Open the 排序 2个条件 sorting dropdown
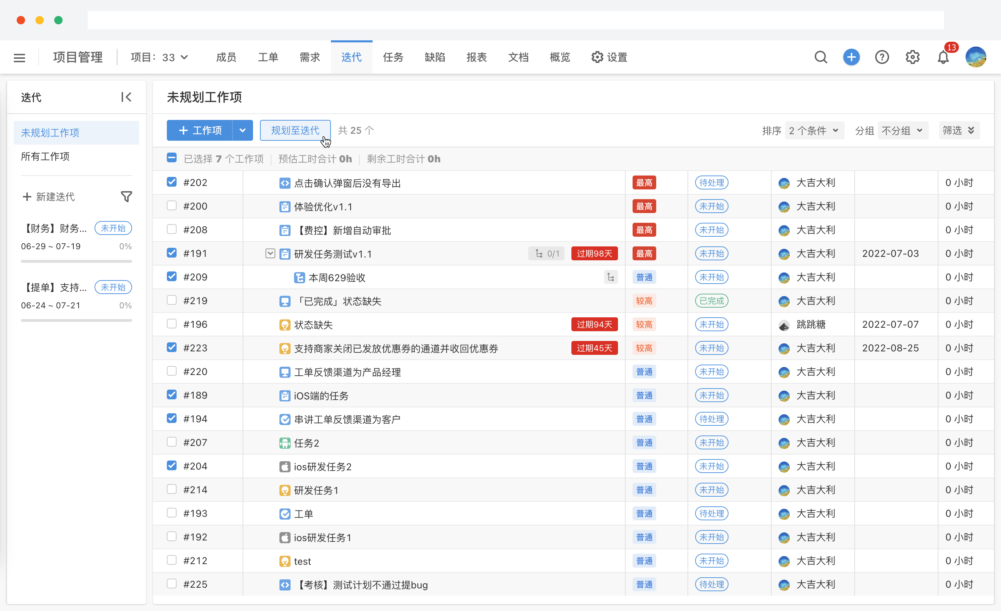The image size is (1001, 611). click(x=814, y=130)
